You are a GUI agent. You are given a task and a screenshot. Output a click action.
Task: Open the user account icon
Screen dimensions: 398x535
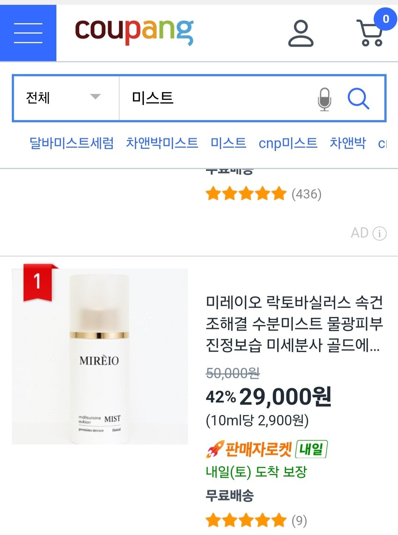coord(300,34)
